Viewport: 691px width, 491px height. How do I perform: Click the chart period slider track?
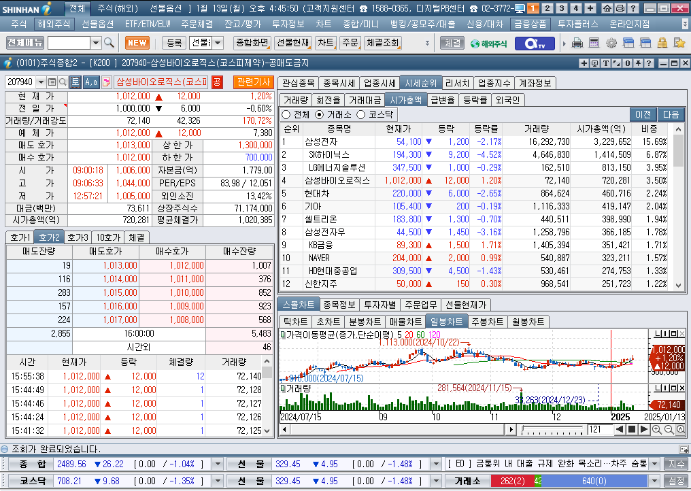point(553,429)
